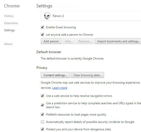
Task: Toggle Enable Guest browsing checkbox
Action: tap(43, 27)
